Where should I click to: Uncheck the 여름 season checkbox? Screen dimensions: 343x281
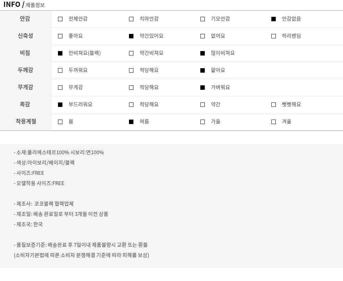(x=131, y=122)
